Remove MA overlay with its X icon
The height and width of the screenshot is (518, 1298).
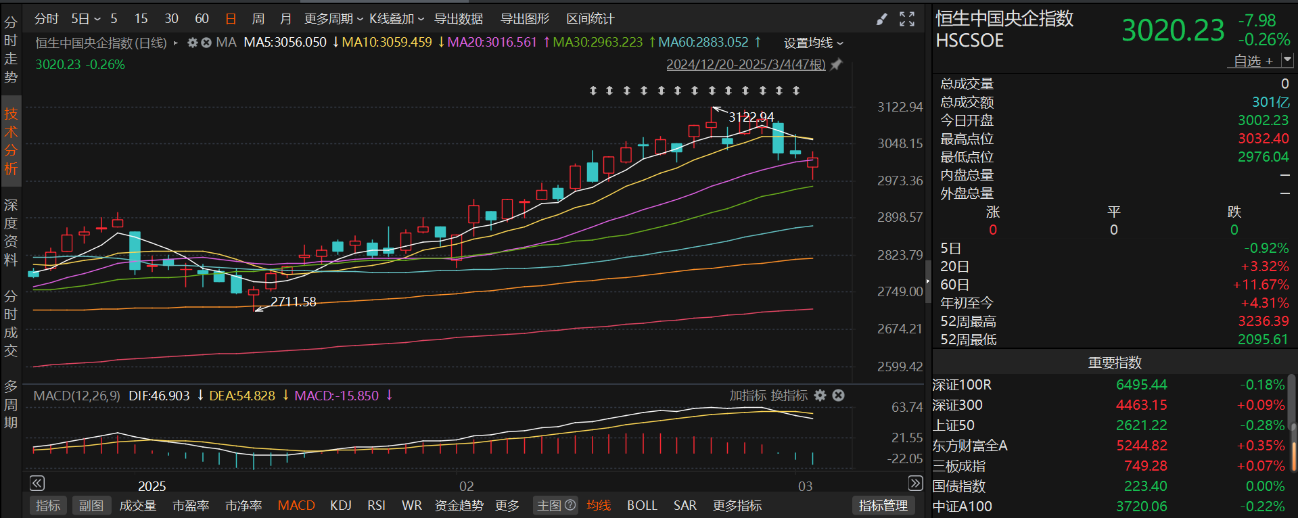206,43
